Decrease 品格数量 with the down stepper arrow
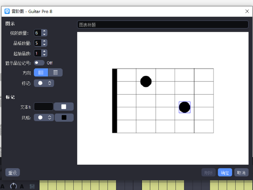 point(44,44)
